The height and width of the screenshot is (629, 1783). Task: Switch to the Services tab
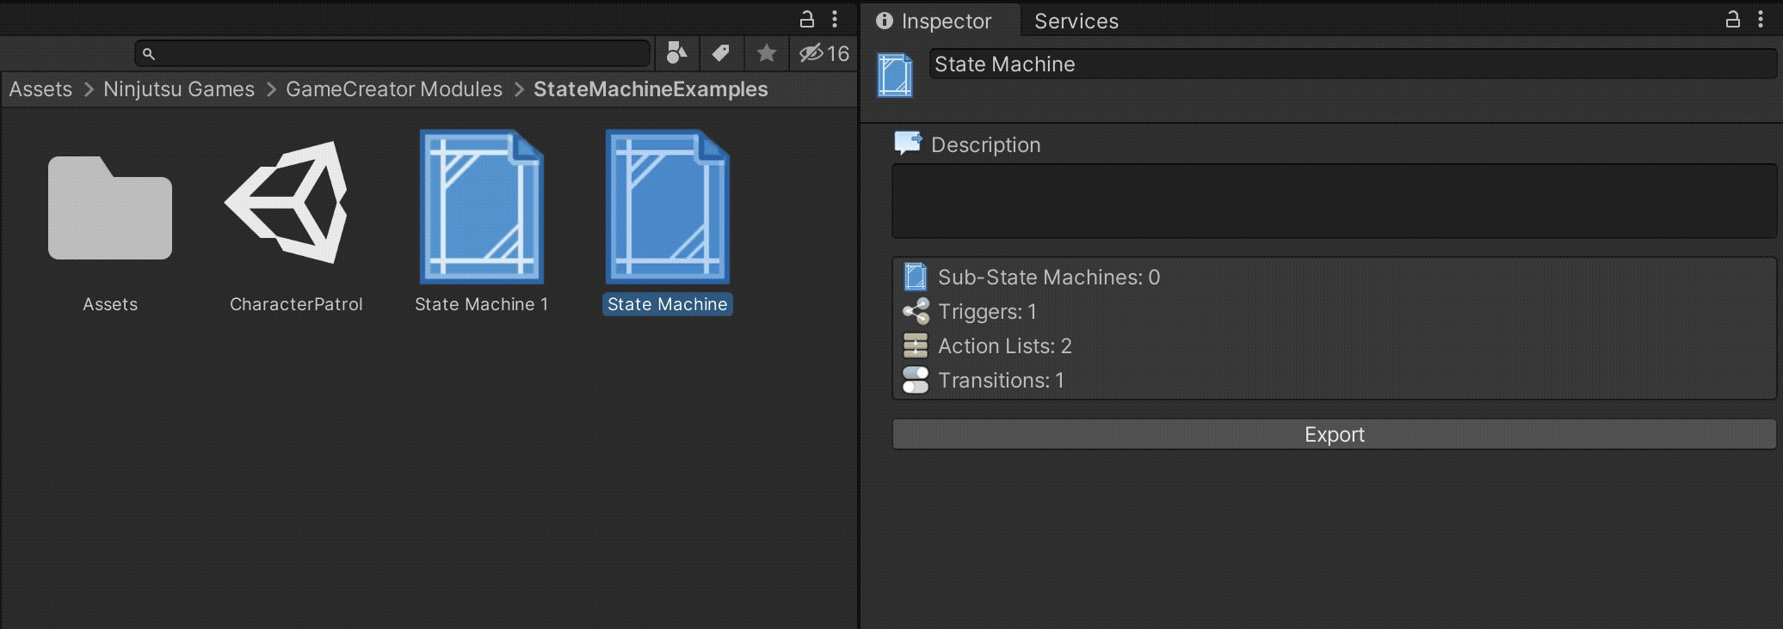(1076, 21)
